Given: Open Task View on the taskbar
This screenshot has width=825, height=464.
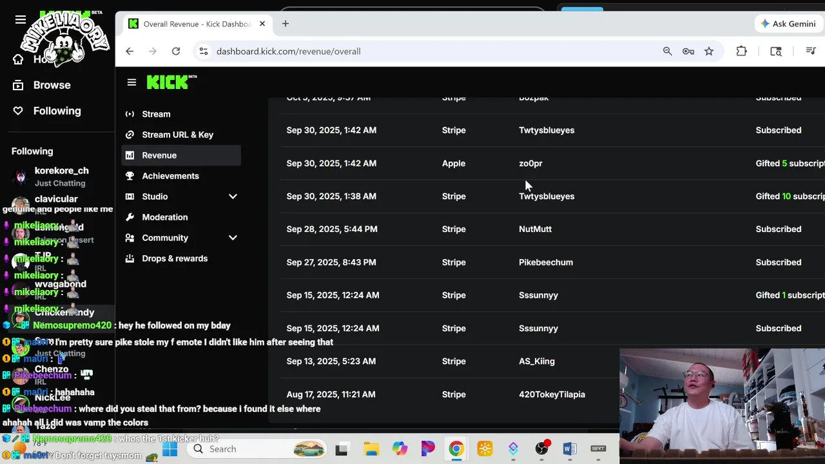Looking at the screenshot, I should point(342,449).
